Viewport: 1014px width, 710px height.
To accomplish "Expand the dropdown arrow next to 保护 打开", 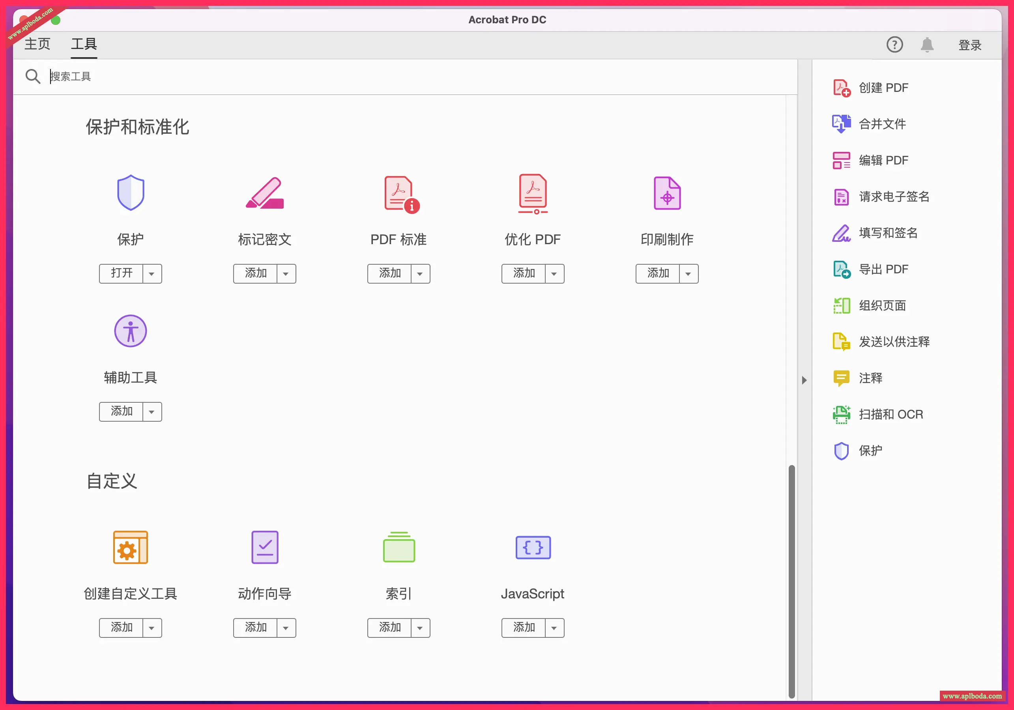I will [x=152, y=274].
